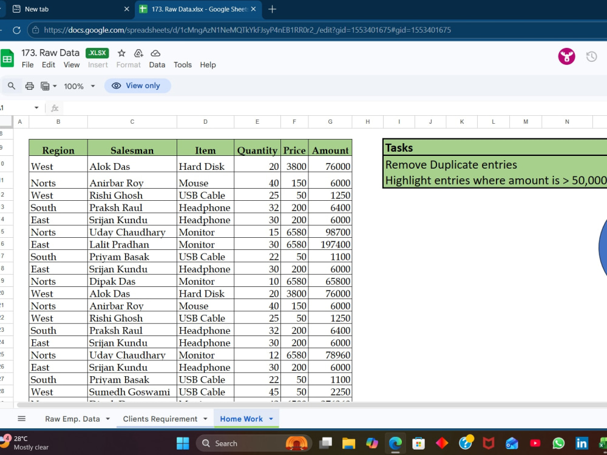Open the moose account avatar

click(566, 57)
